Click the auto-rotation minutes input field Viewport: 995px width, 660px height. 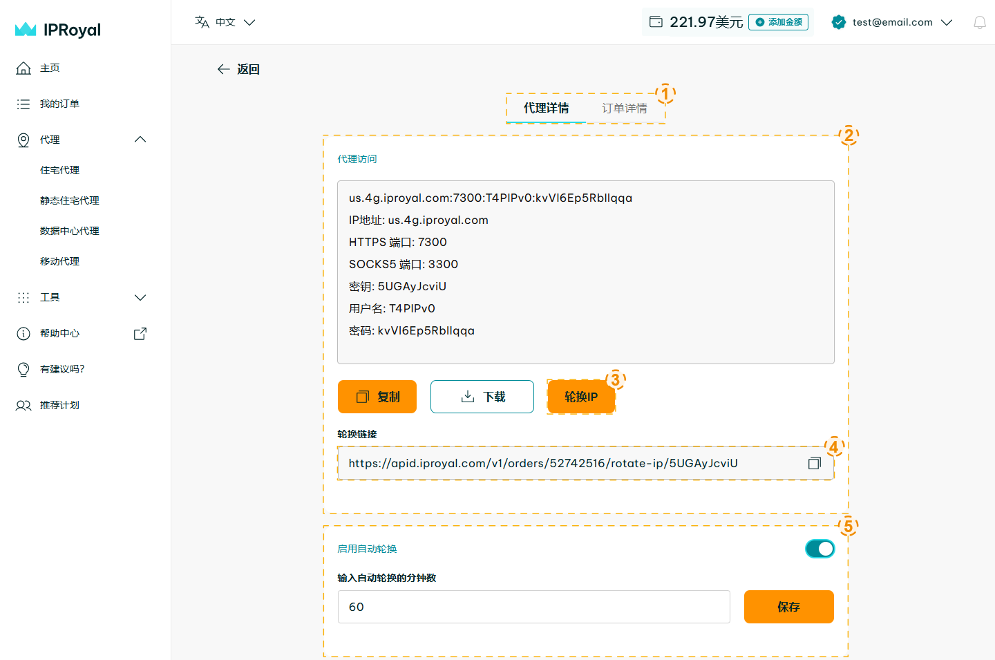pyautogui.click(x=533, y=607)
